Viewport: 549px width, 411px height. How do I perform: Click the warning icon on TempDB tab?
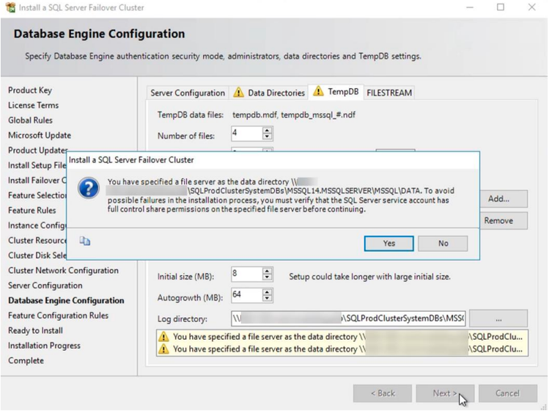318,91
